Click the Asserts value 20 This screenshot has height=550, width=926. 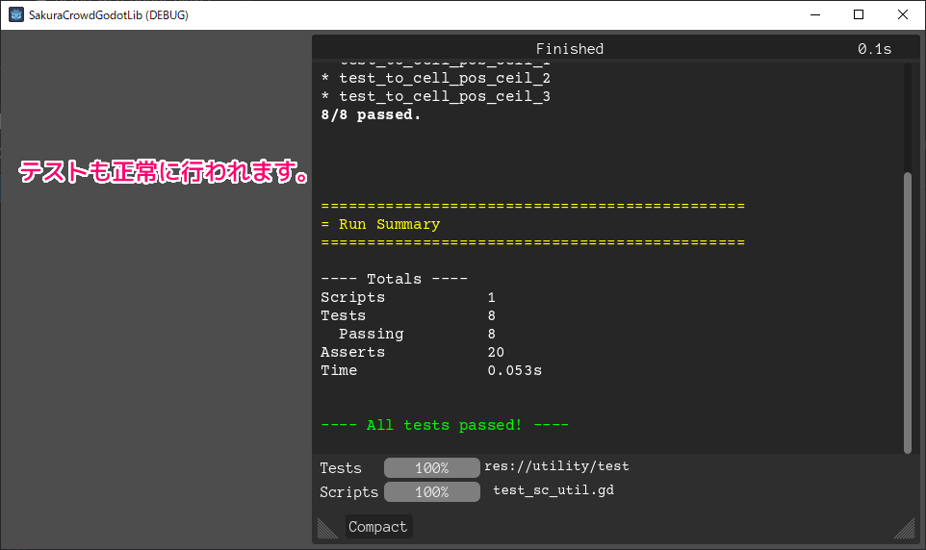tap(496, 352)
